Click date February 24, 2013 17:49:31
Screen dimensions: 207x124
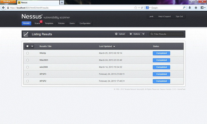[x=112, y=81]
